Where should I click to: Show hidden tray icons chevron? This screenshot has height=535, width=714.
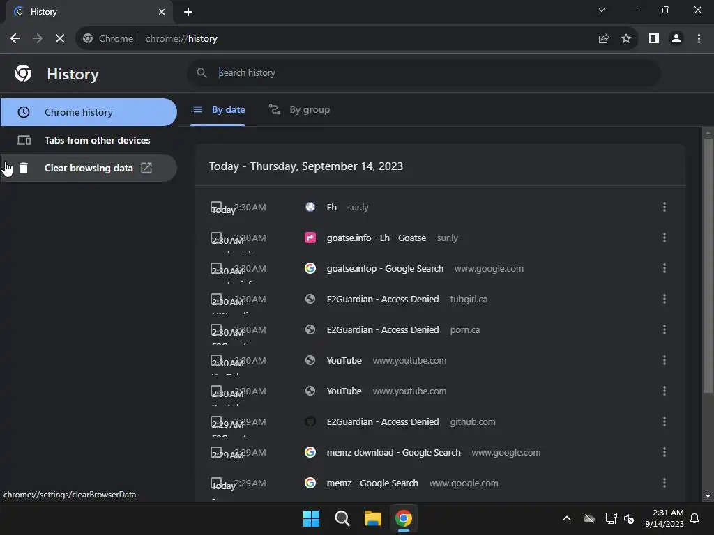click(x=567, y=518)
